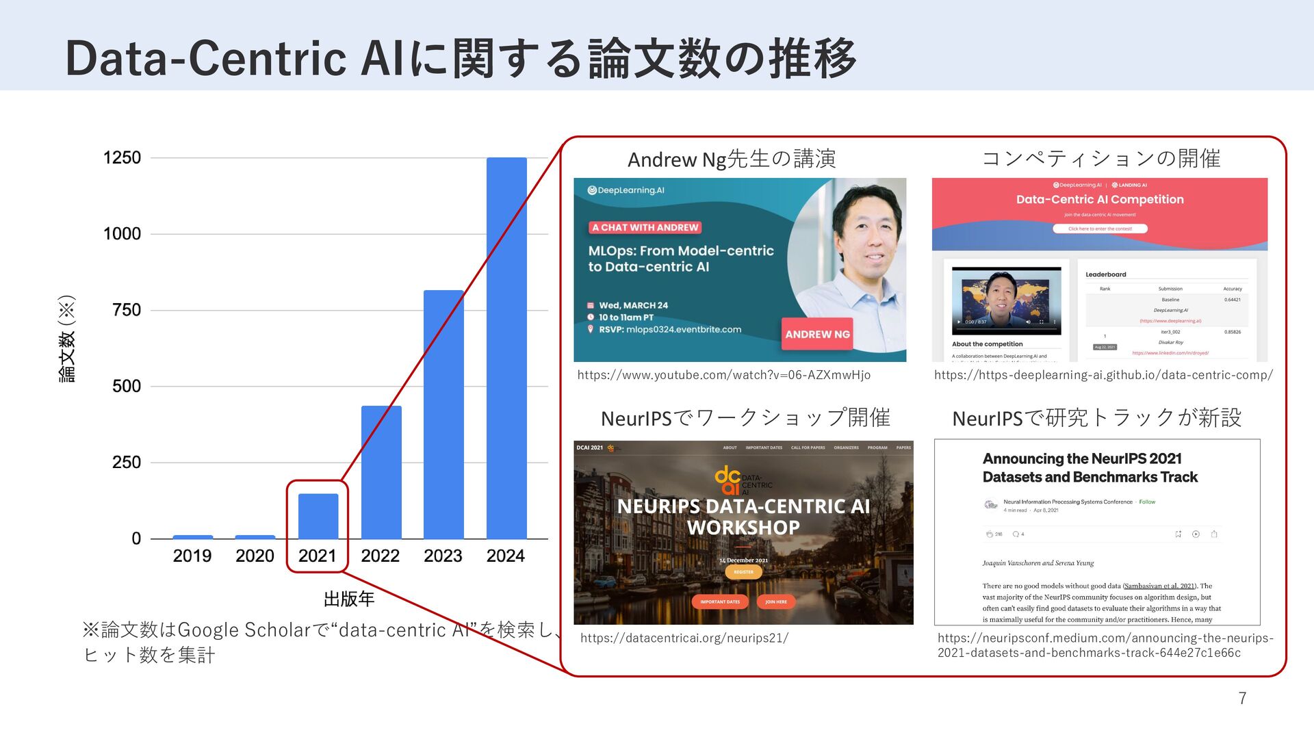Click the fullscreen icon on competition video

1042,322
